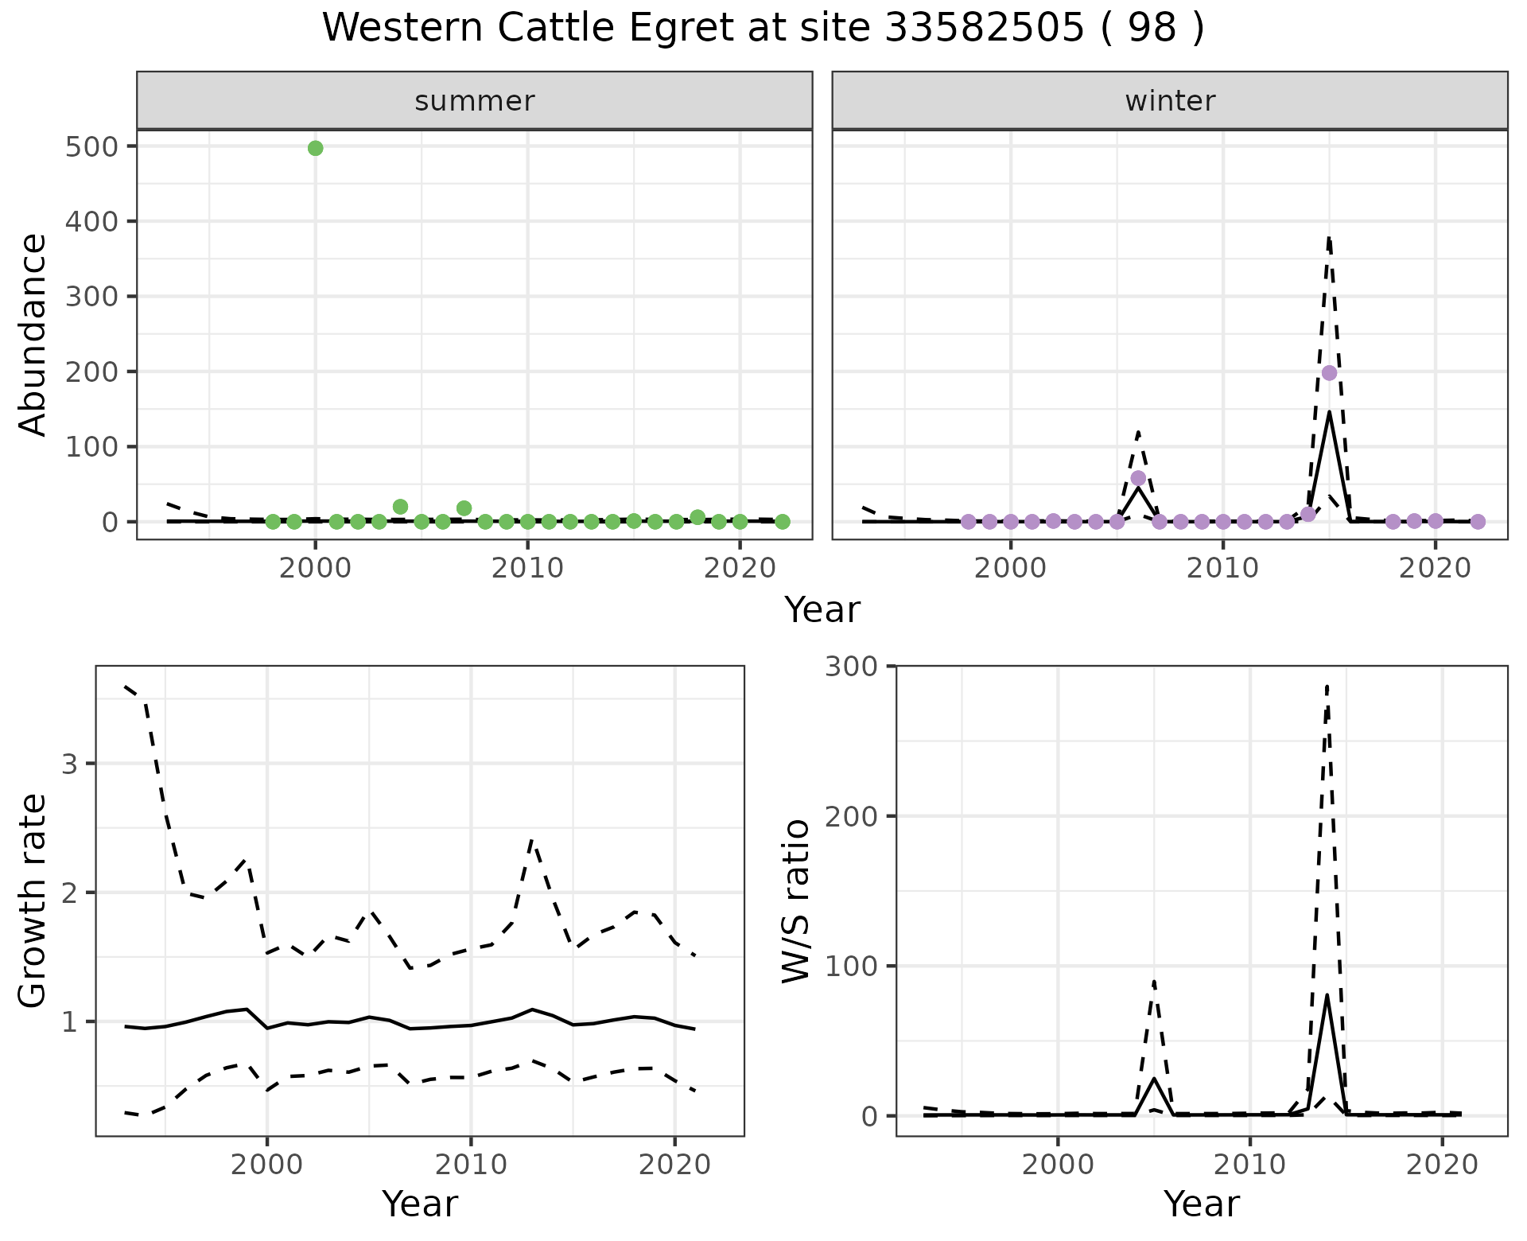This screenshot has height=1241, width=1527.
Task: Click the 3 tick label on Growth rate axis
Action: click(69, 764)
